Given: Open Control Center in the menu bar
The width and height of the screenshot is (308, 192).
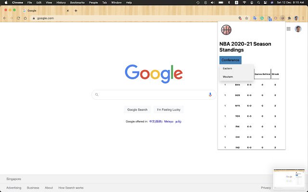Looking at the screenshot, I should pyautogui.click(x=265, y=2).
